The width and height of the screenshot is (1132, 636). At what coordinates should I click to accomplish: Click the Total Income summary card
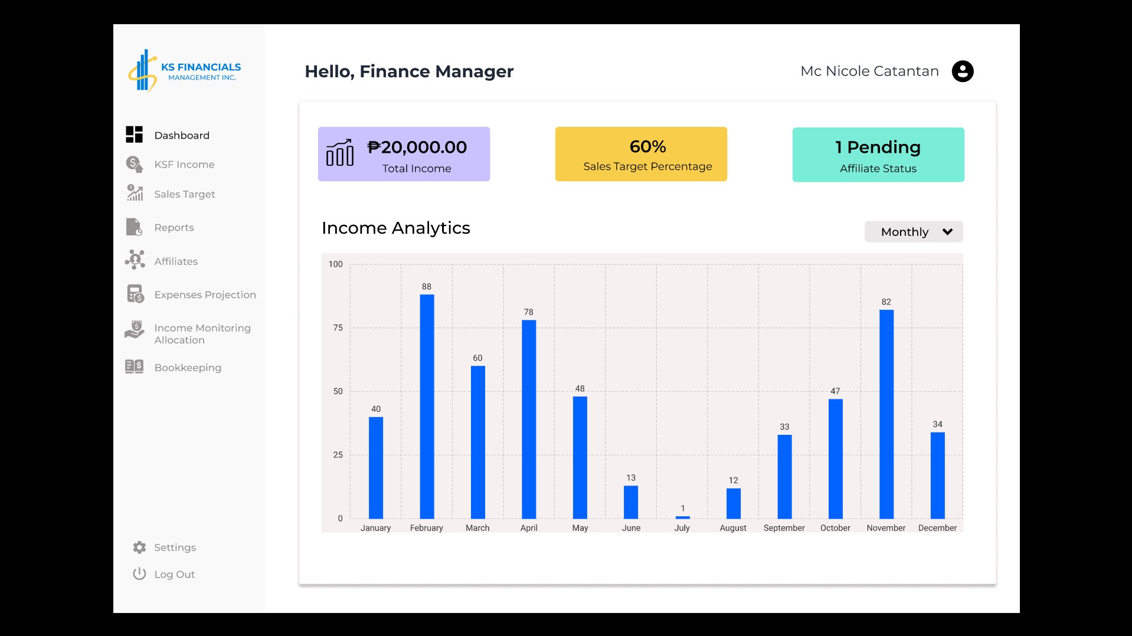tap(404, 154)
